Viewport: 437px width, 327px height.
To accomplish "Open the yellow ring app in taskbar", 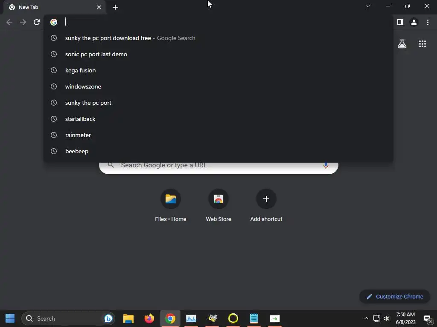I will pos(233,318).
